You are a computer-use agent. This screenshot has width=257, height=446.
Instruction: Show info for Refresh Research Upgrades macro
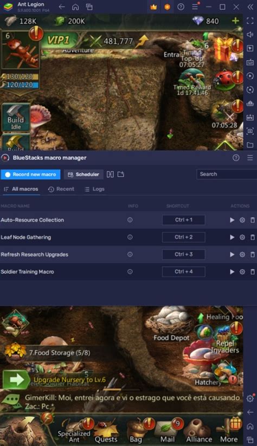pos(130,254)
